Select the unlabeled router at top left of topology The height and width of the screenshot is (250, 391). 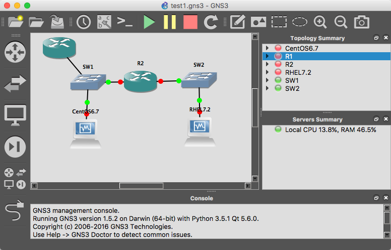point(59,48)
